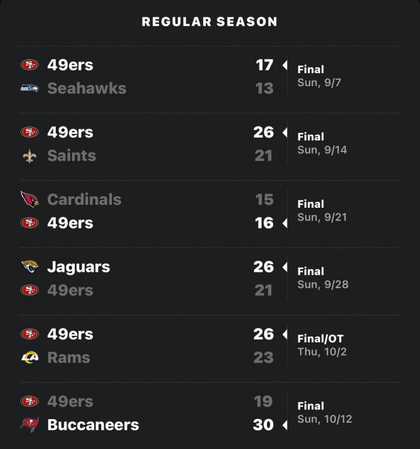Click the Rams team logo
The height and width of the screenshot is (449, 420).
click(29, 357)
